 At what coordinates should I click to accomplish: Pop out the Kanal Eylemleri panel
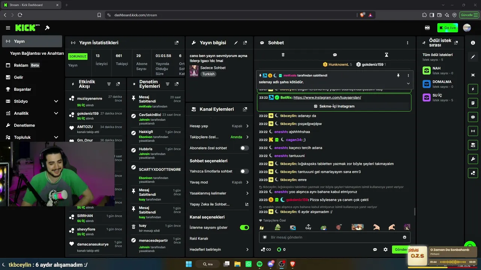(245, 109)
